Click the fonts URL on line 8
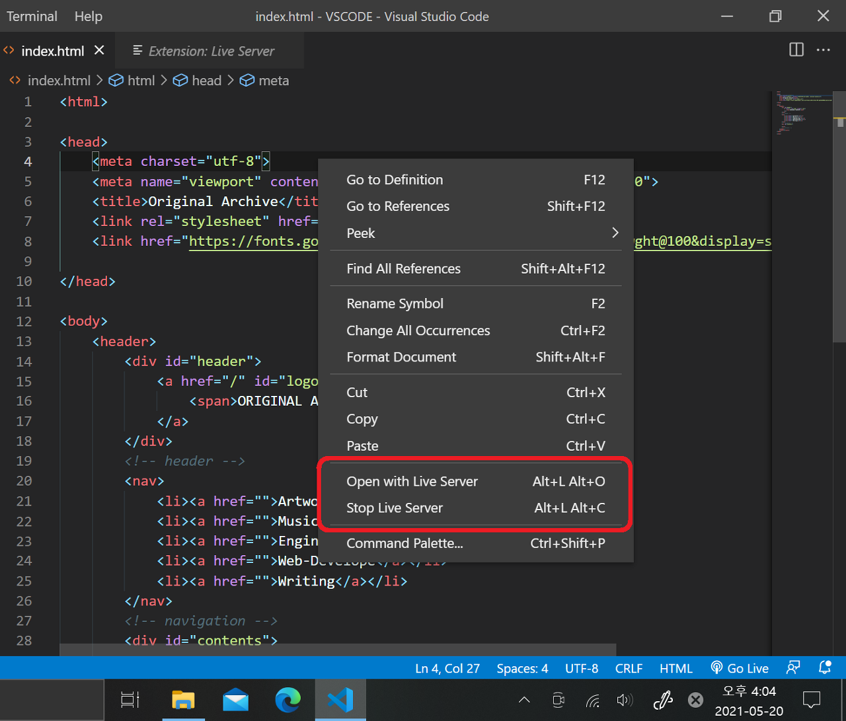846x721 pixels. (x=254, y=241)
